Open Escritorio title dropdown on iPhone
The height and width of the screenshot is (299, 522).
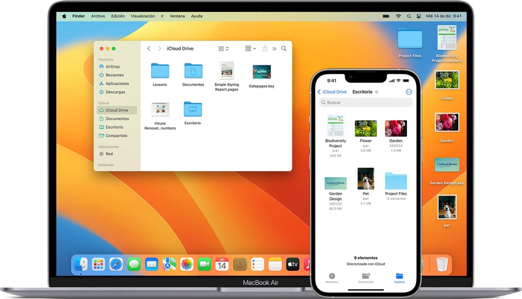click(x=365, y=92)
